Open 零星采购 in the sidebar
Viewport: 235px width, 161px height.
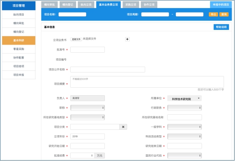[x=19, y=49]
